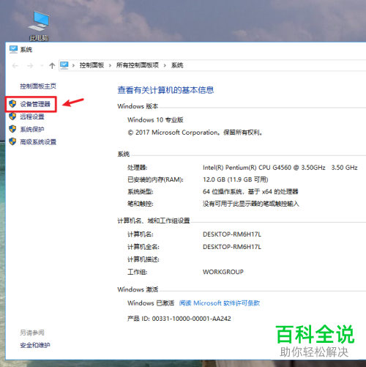The height and width of the screenshot is (367, 366).
Task: Click the Windows 激活 section header
Action: 138,289
